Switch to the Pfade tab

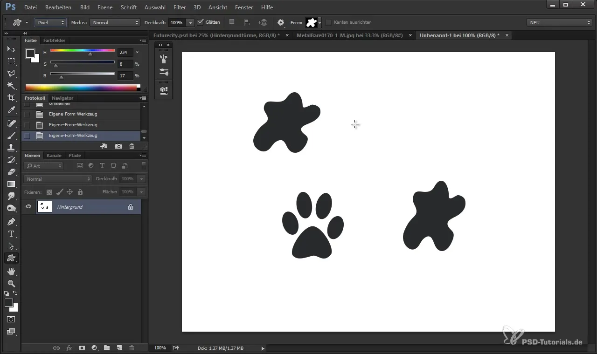pos(75,156)
